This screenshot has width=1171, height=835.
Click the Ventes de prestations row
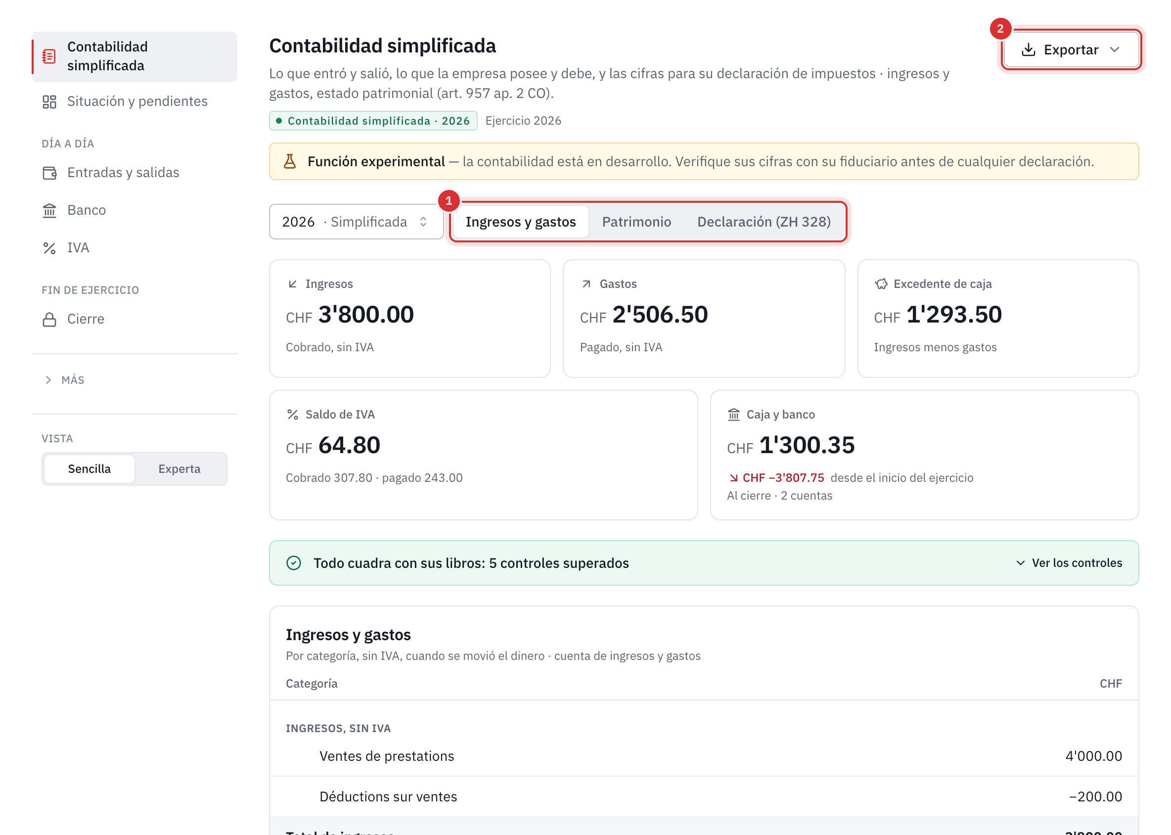click(704, 756)
